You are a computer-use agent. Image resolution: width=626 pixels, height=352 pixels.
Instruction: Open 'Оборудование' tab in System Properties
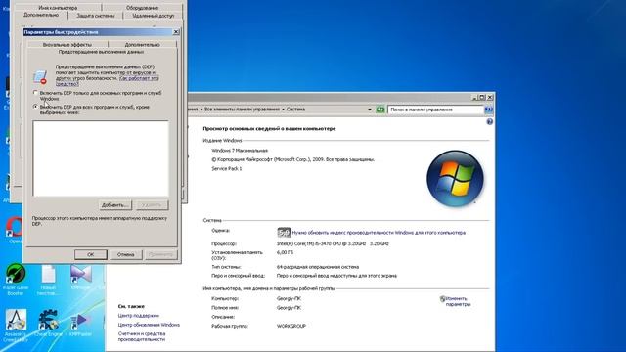(142, 8)
